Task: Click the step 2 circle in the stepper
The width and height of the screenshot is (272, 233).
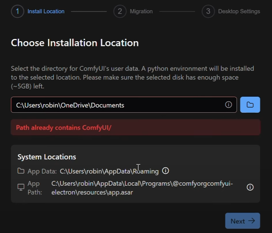Action: 120,11
